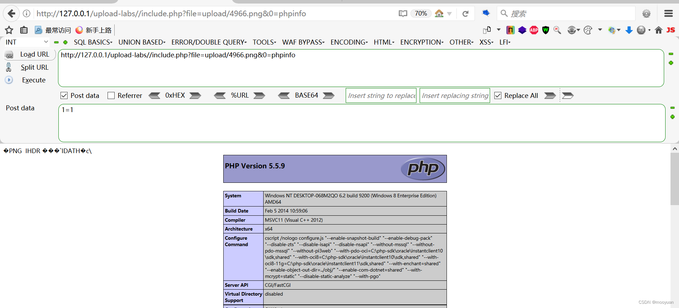The image size is (679, 308).
Task: Expand the ERROR/DOUBLE QUERY menu
Action: tap(209, 42)
